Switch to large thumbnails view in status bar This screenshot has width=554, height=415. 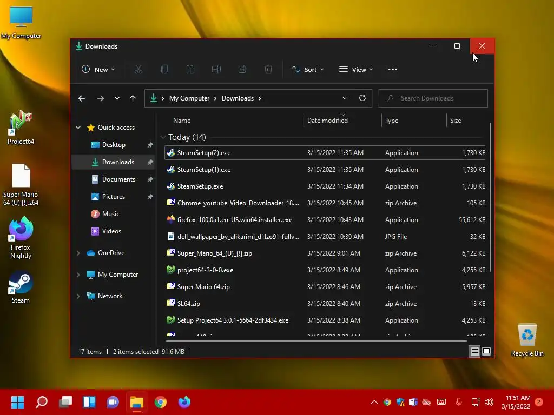[x=486, y=351]
